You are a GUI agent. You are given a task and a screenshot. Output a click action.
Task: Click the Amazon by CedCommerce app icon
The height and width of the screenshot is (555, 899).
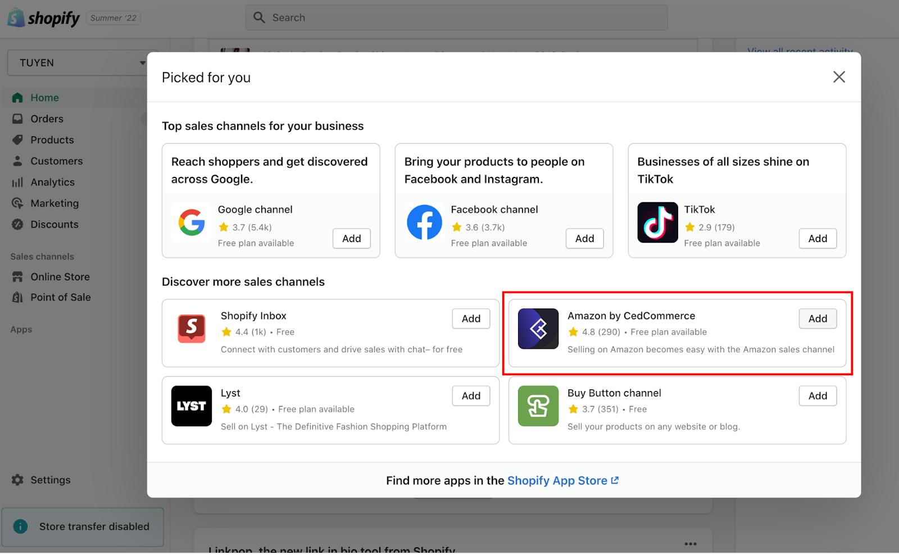point(538,329)
